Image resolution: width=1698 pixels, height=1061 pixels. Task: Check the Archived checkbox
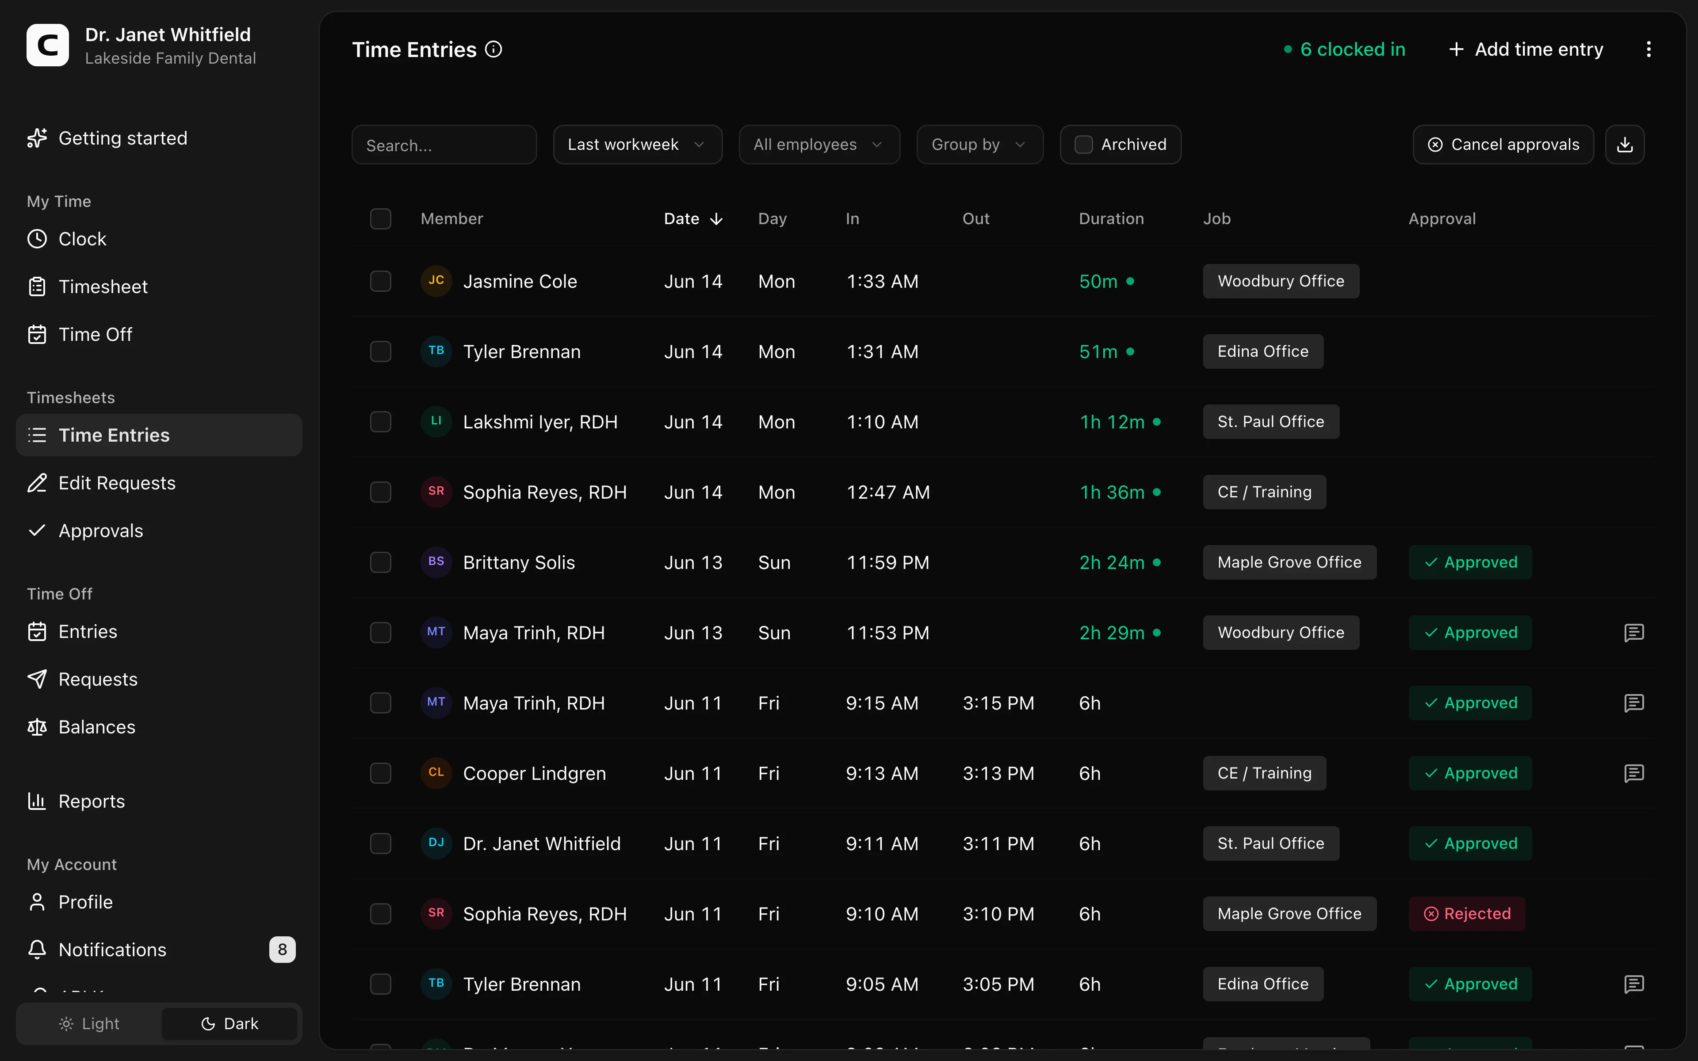(1084, 145)
